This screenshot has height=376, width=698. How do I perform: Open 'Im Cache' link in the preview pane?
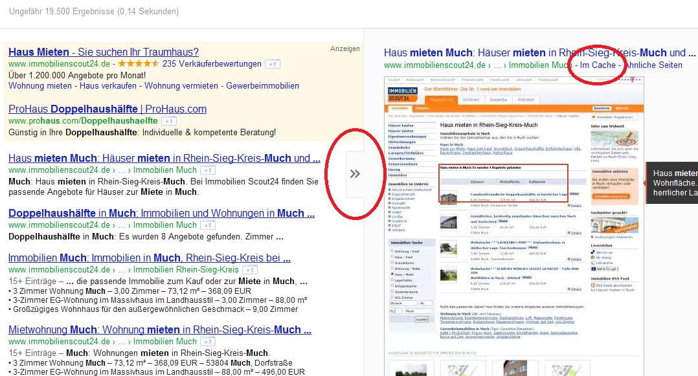coord(598,65)
